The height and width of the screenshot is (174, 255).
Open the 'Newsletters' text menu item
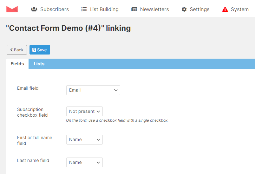[x=154, y=9]
